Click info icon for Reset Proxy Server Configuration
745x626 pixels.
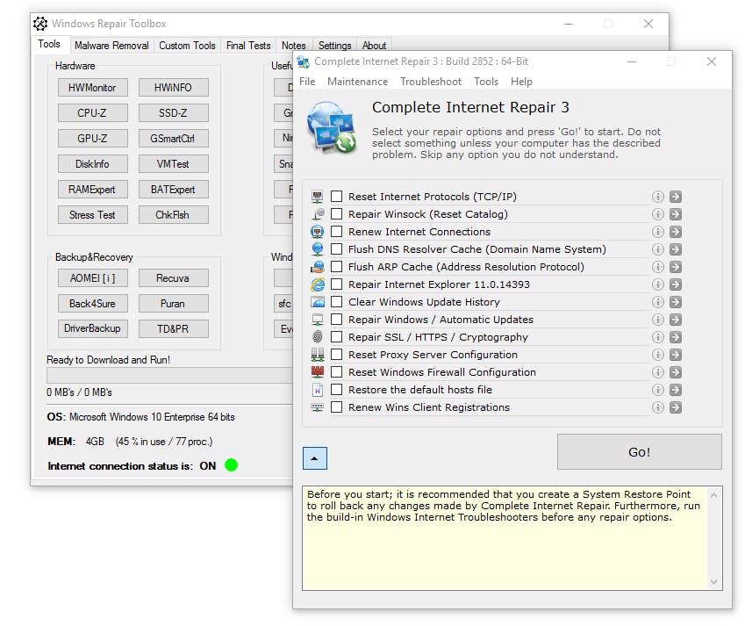[657, 355]
